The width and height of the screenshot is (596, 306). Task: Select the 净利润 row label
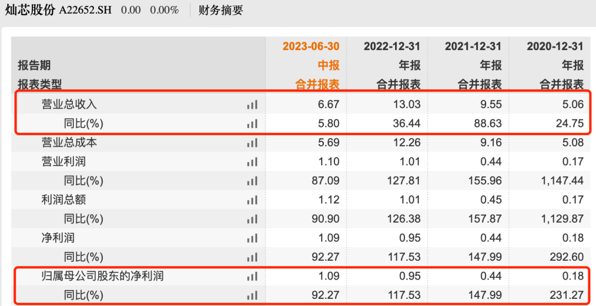coord(58,238)
